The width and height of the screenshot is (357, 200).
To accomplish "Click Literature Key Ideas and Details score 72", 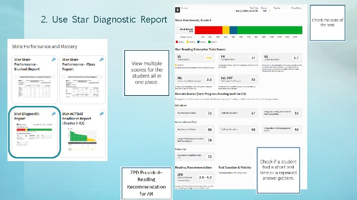I will click(x=210, y=113).
